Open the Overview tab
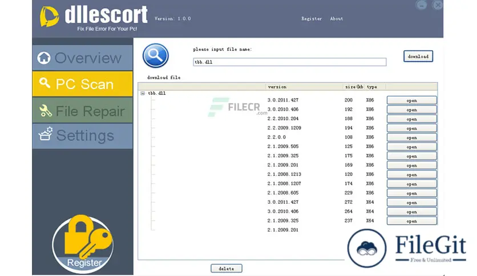 (x=82, y=58)
